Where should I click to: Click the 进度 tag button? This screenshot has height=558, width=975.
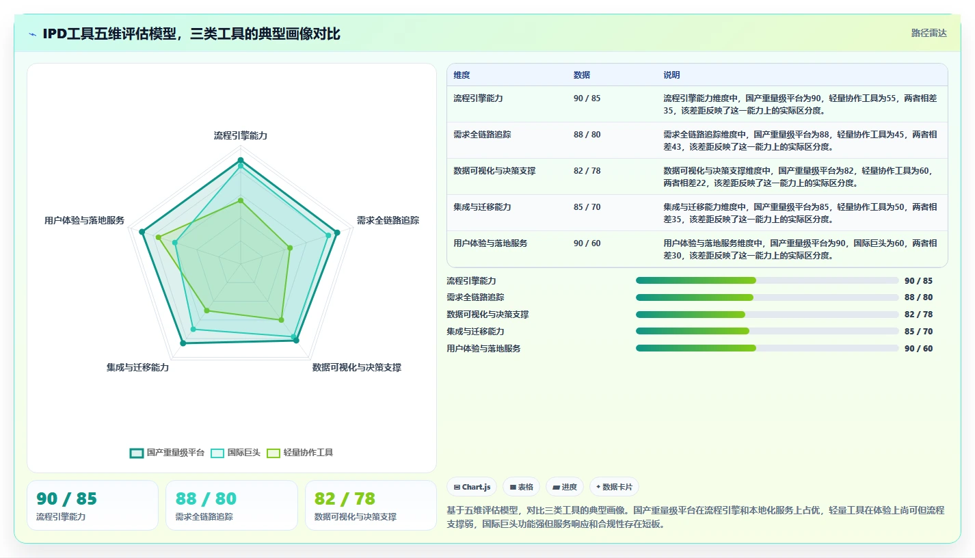pyautogui.click(x=565, y=487)
